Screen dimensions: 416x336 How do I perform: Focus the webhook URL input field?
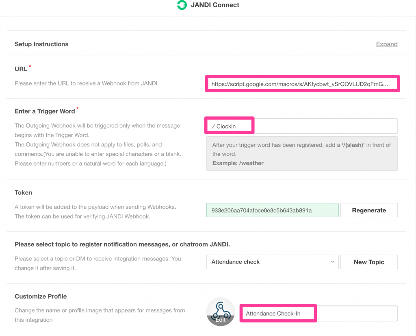click(302, 84)
